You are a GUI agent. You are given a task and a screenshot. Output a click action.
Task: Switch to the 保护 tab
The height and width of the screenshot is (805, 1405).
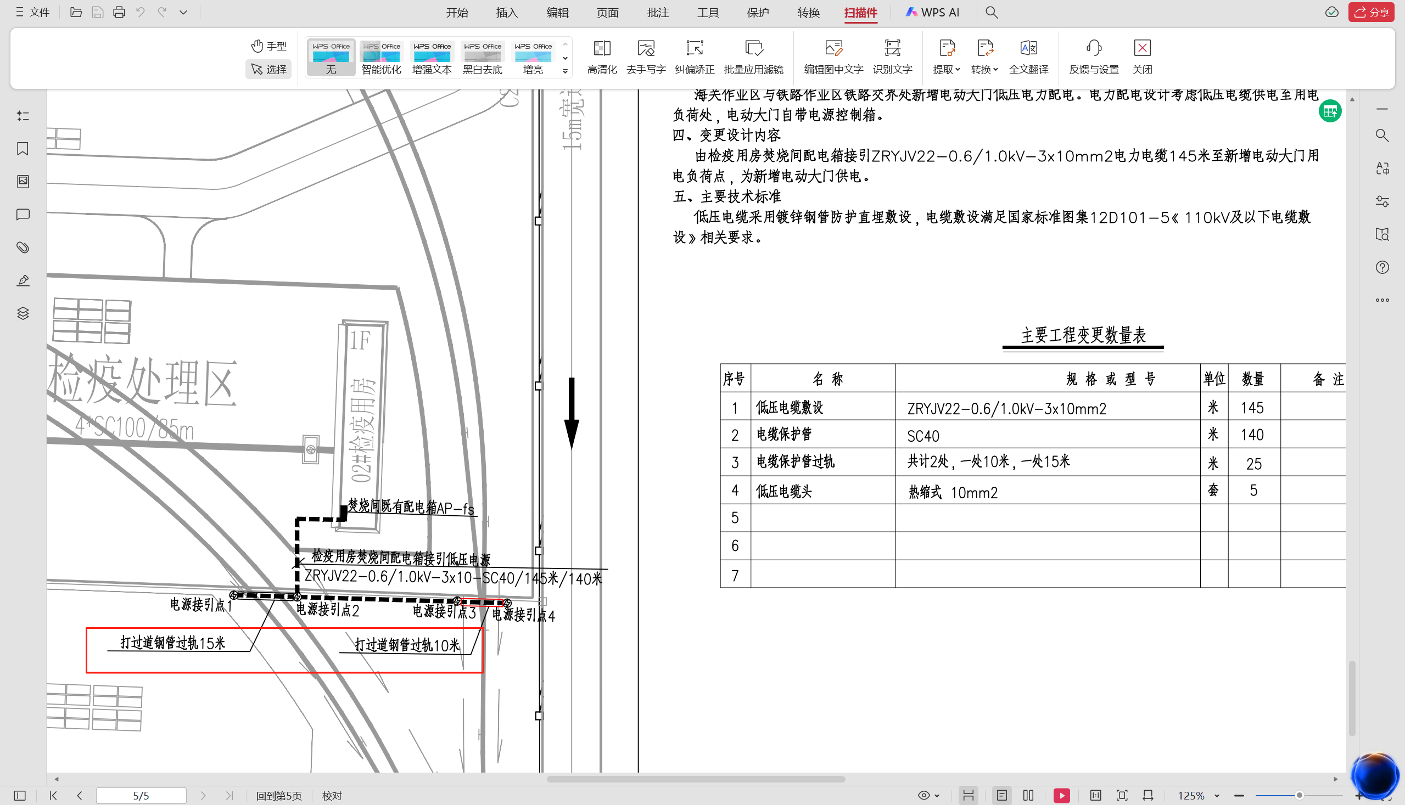(758, 12)
